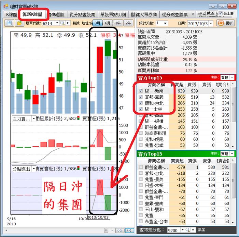Toggle the 最上層 always-on-top checkbox
Image resolution: width=239 pixels, height=237 pixels.
tap(221, 13)
